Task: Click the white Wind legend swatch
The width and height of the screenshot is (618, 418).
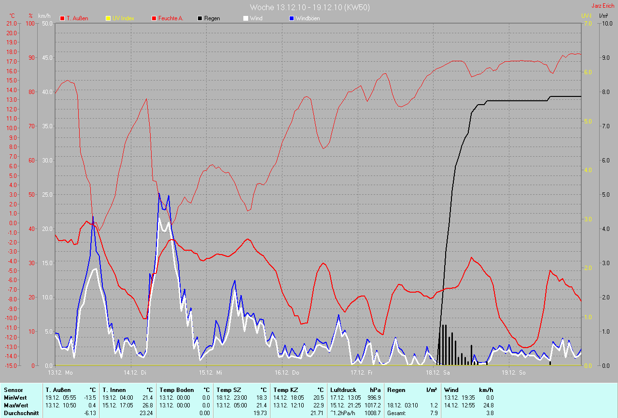Action: 246,18
